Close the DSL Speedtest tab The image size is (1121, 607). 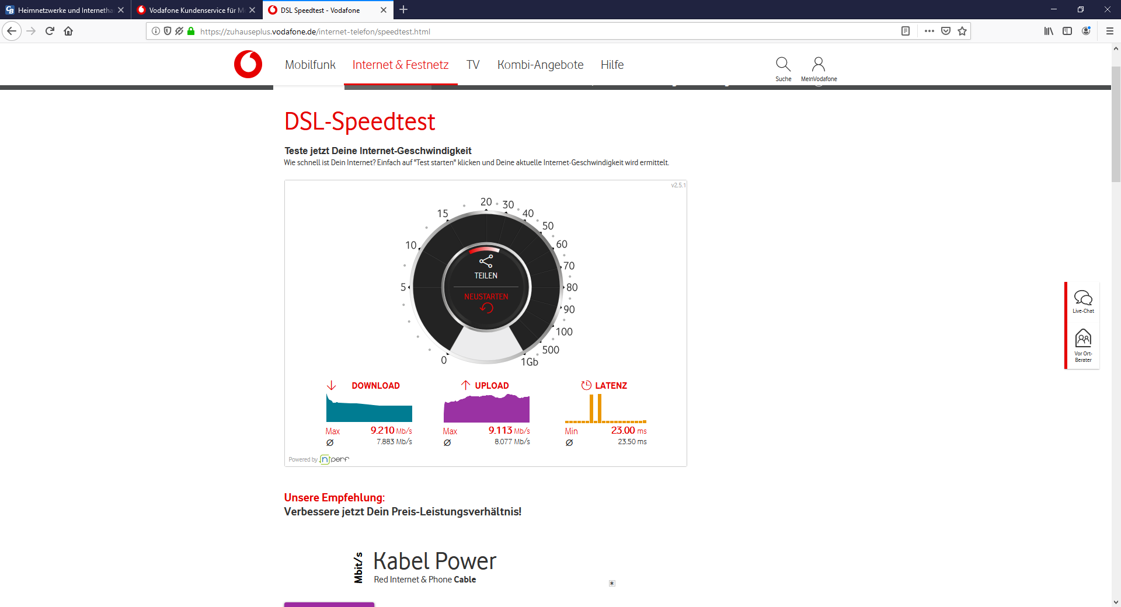click(384, 10)
